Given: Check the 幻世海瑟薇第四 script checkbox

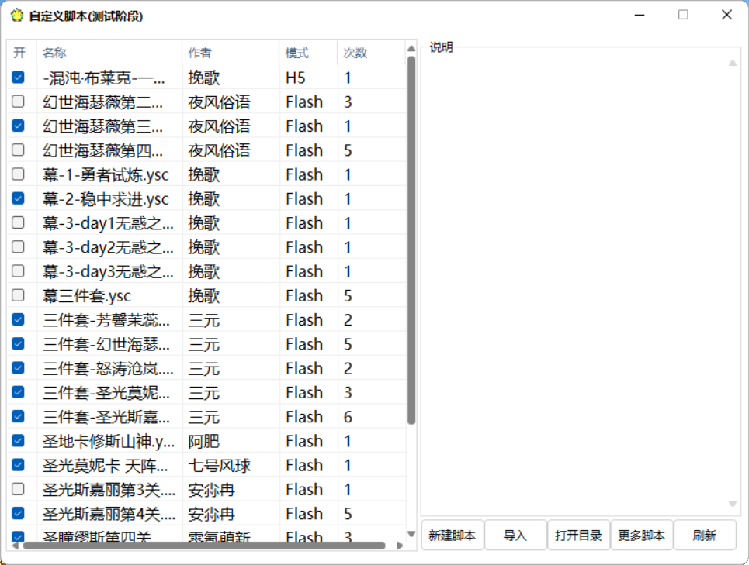Looking at the screenshot, I should click(x=18, y=150).
